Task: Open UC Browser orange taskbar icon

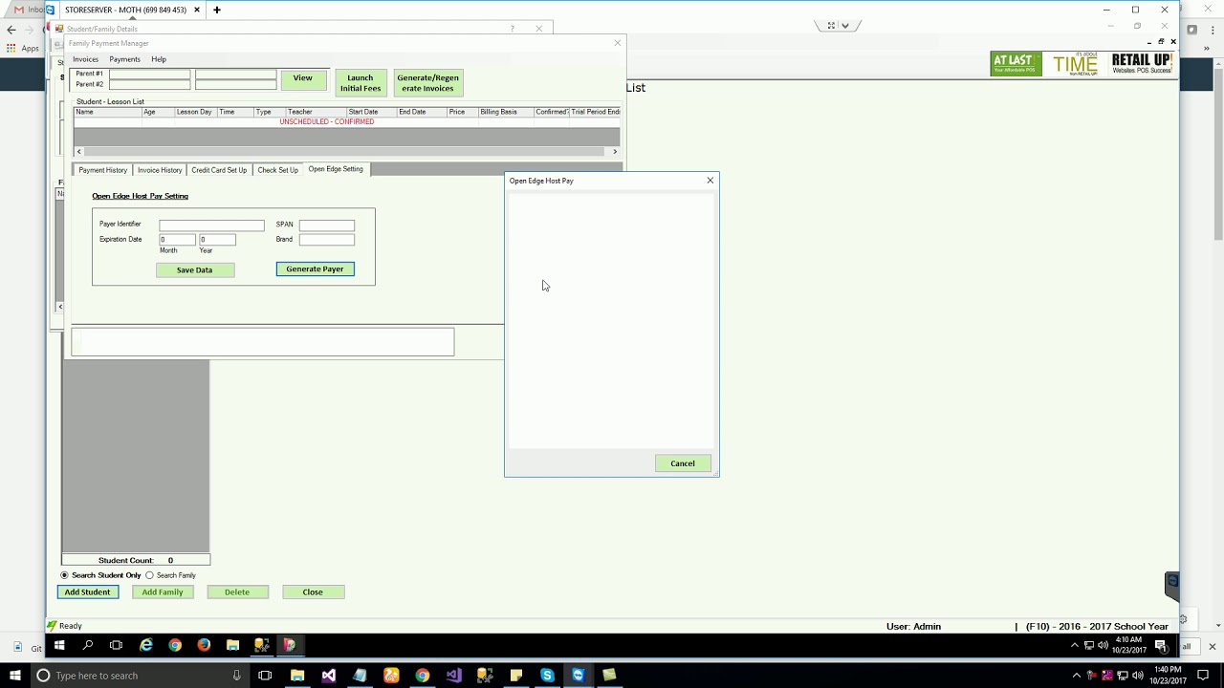Action: (391, 676)
